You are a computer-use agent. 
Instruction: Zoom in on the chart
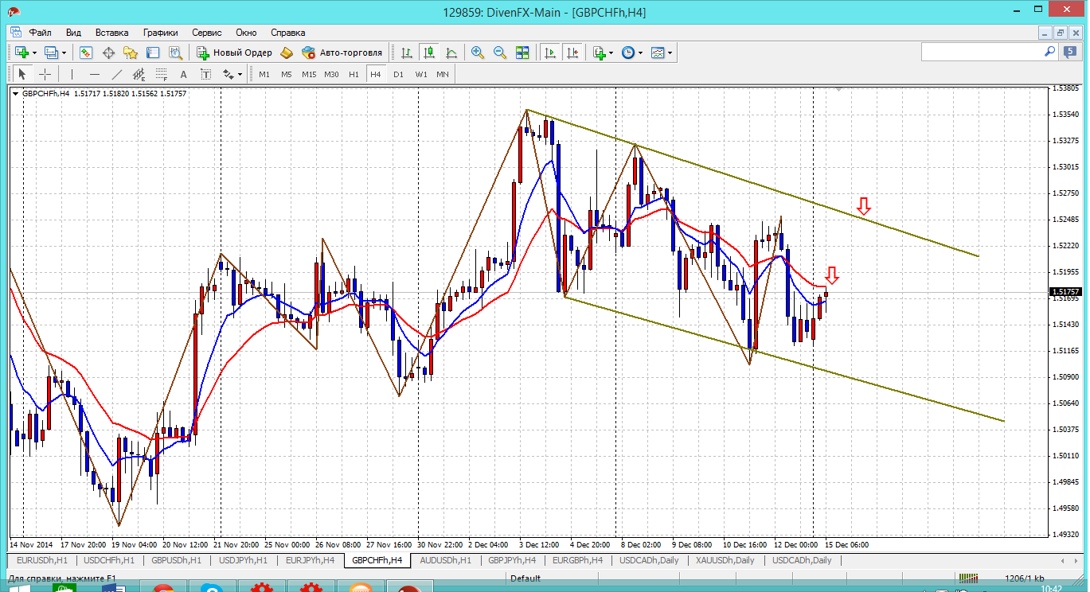478,53
